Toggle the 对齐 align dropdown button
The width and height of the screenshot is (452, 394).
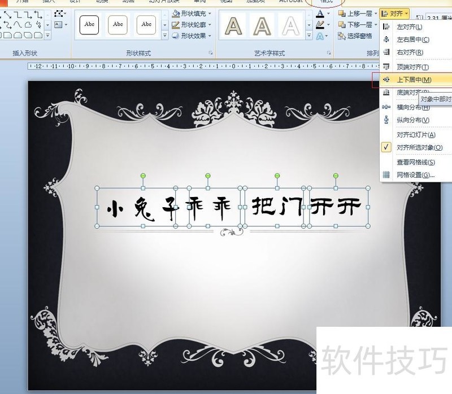click(394, 14)
